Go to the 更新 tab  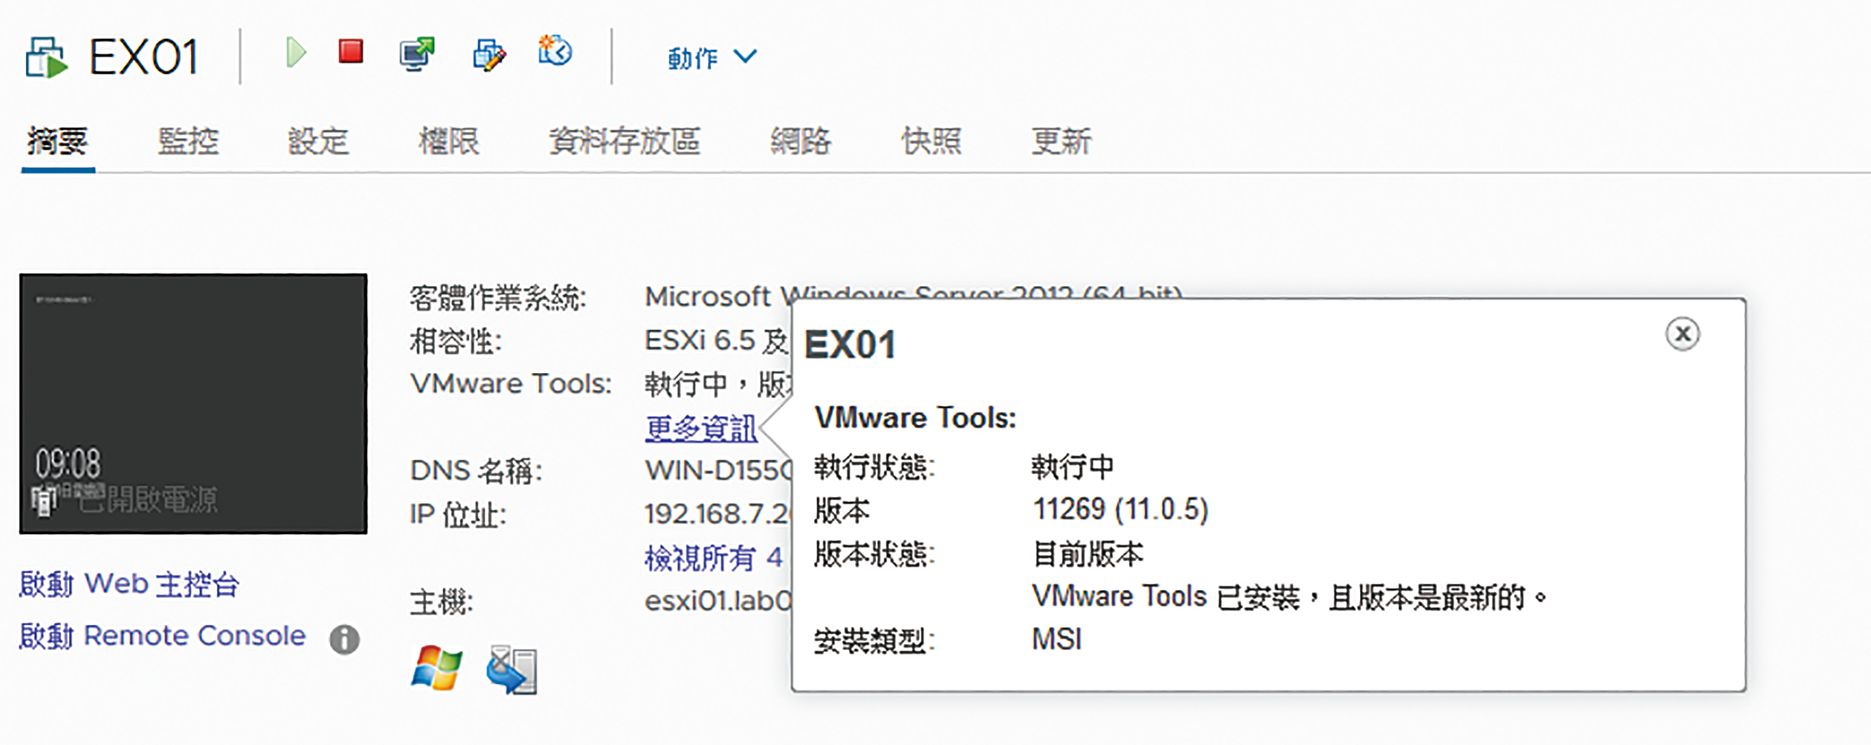[1061, 141]
